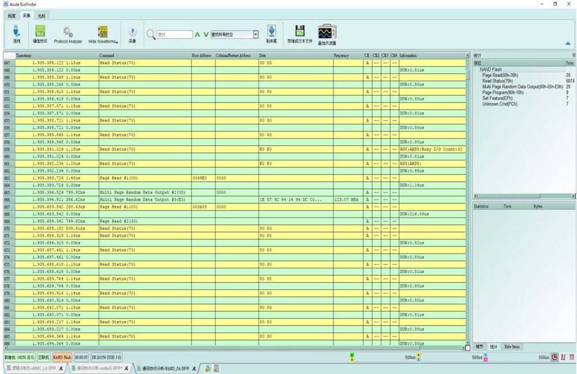
Task: Find next match with green down arrow
Action: [206, 35]
